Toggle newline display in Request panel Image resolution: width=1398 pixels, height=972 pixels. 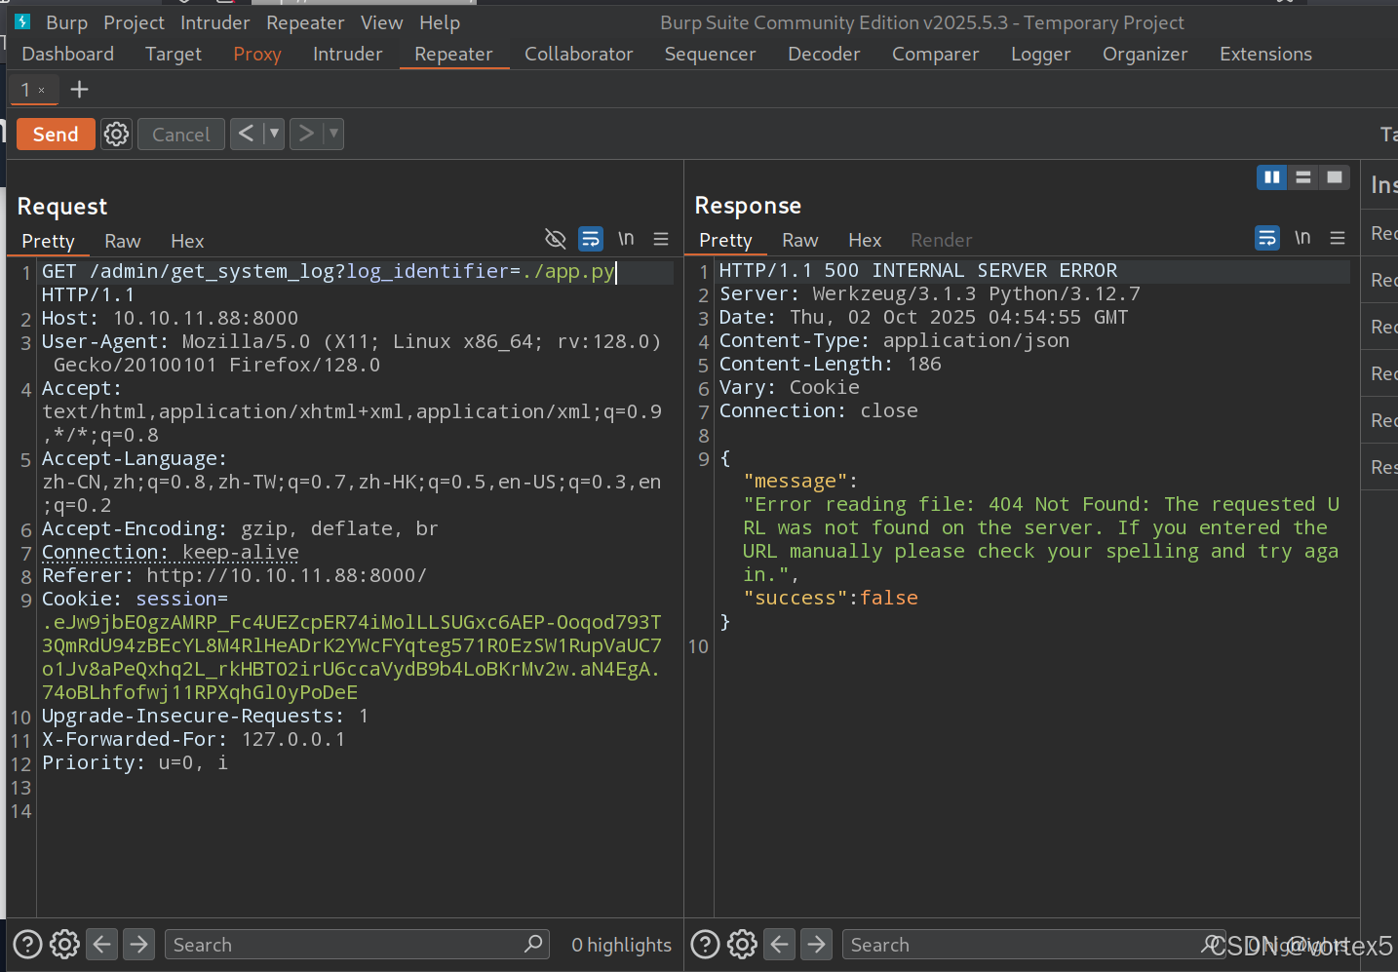tap(626, 239)
